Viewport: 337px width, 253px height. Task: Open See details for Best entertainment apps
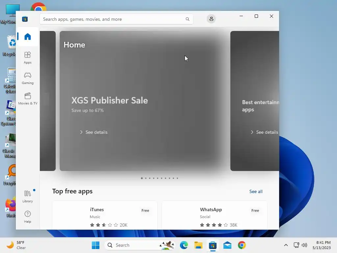point(265,132)
